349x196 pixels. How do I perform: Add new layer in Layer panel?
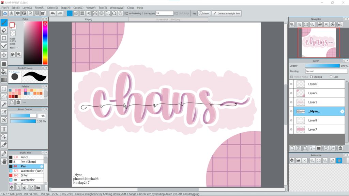pos(292,148)
